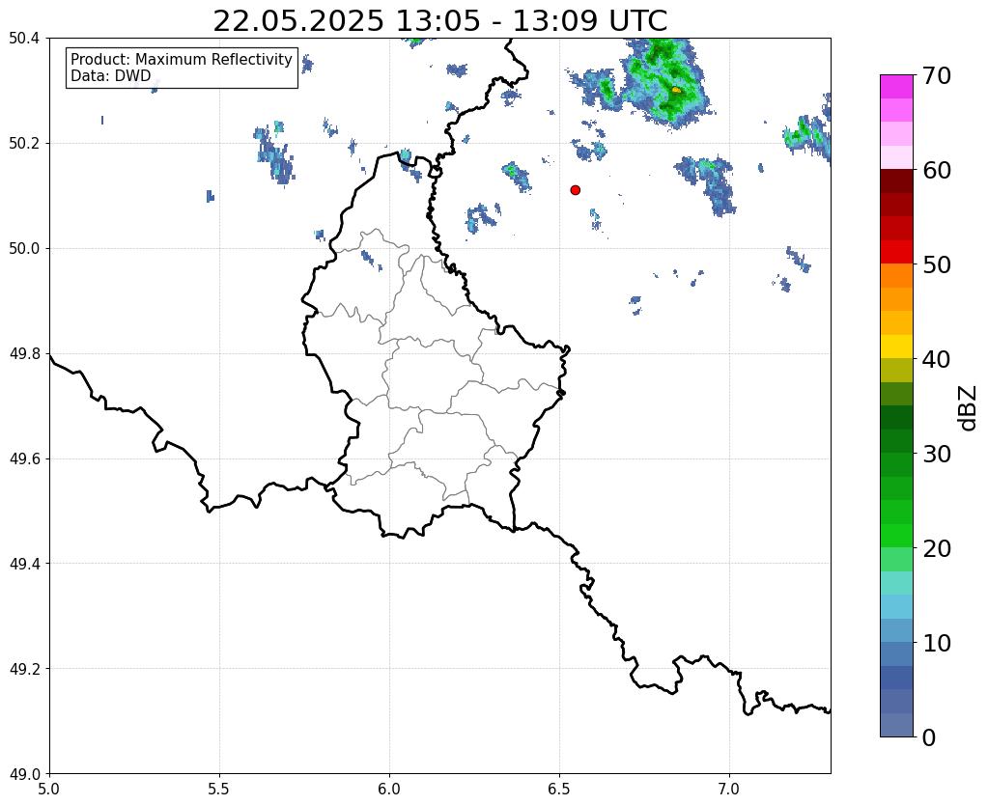Click the colorbar tick label "50"
Screen dimensions: 988x805
937,264
